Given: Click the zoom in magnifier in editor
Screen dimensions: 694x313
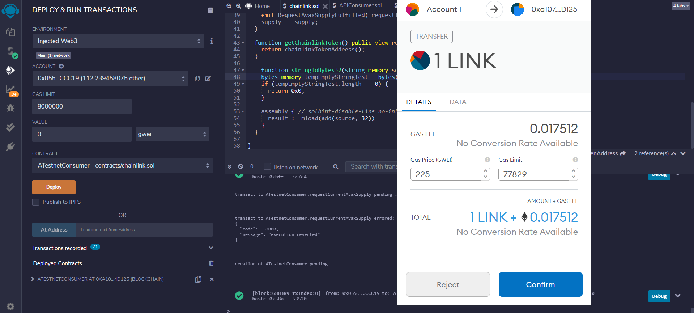Looking at the screenshot, I should pyautogui.click(x=239, y=6).
